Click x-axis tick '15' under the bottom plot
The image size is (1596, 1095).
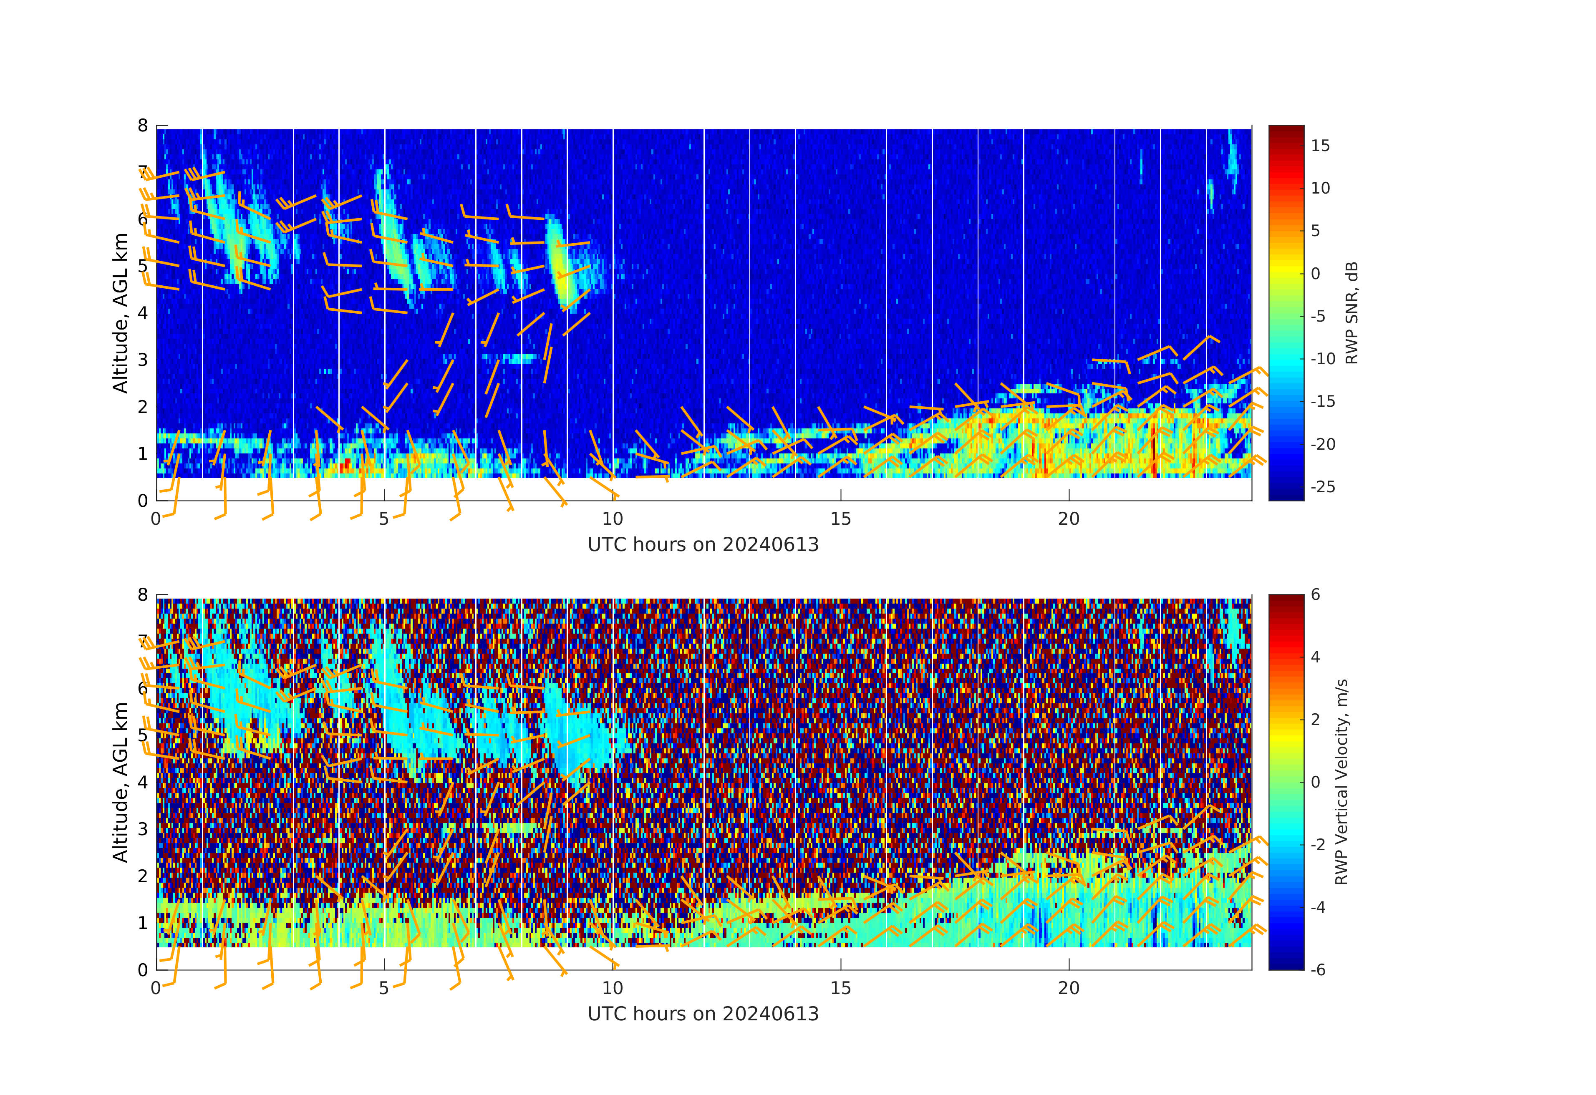pos(841,988)
